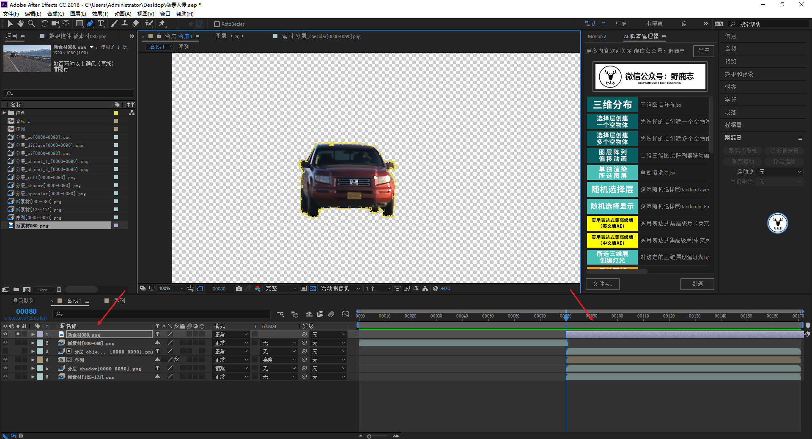Hide layer 5 分层_shadow eye icon
812x439 pixels.
coord(5,368)
